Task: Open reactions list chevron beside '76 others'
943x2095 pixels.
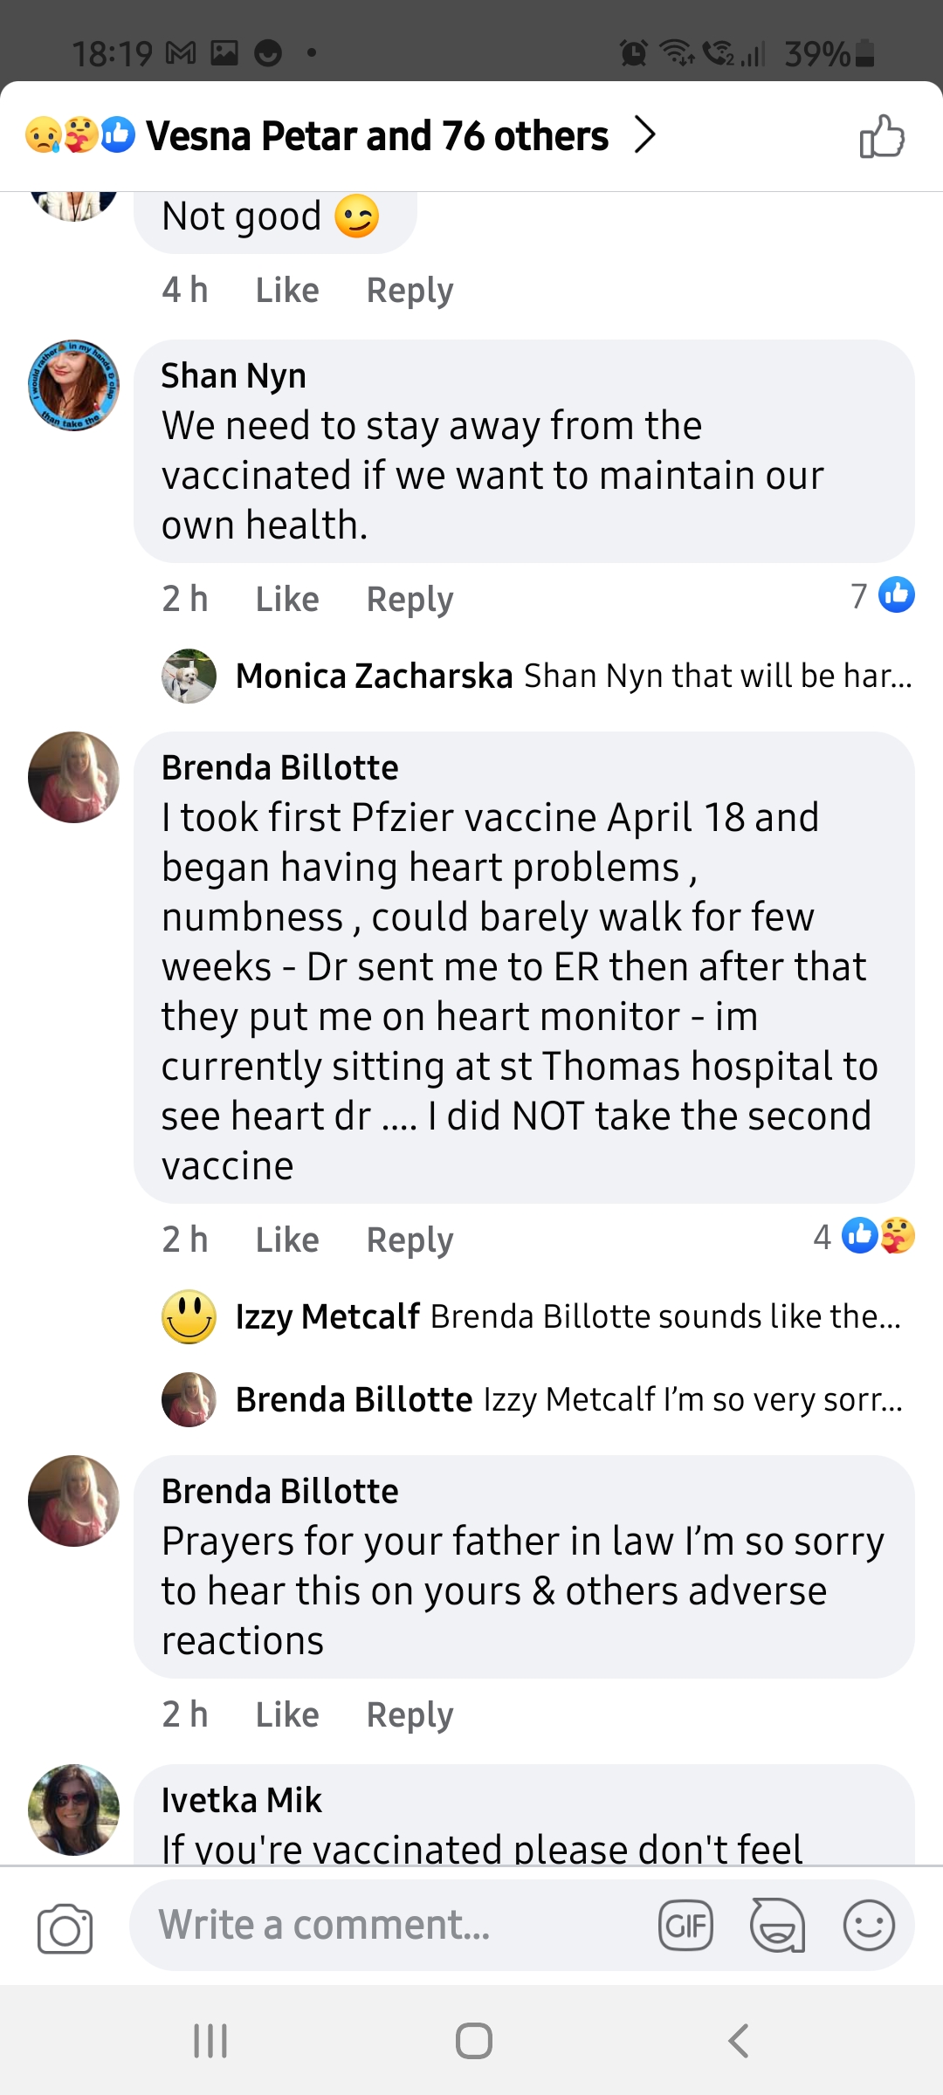Action: click(644, 134)
